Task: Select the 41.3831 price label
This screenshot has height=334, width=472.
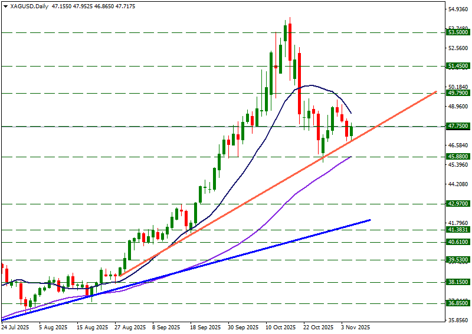Action: pos(458,230)
